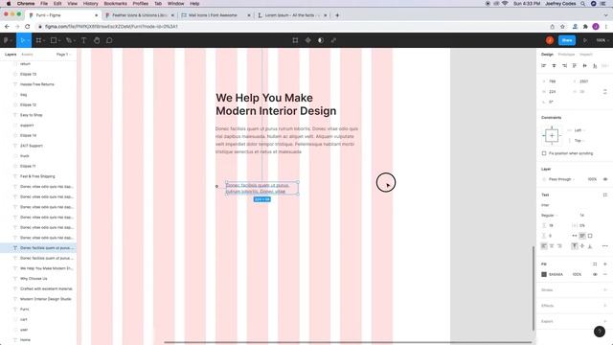Select the Comment tool

(109, 40)
